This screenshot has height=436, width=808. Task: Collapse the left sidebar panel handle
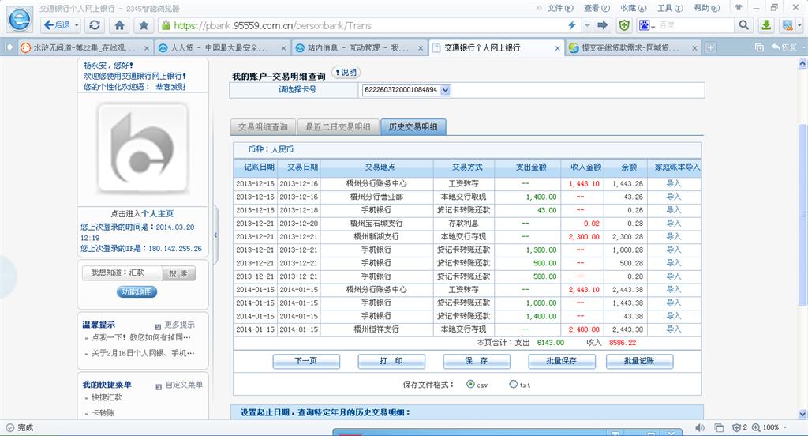[x=216, y=213]
